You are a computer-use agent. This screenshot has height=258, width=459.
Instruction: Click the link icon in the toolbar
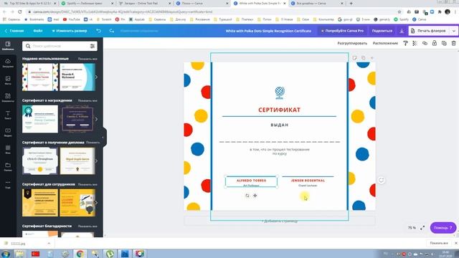[x=425, y=43]
